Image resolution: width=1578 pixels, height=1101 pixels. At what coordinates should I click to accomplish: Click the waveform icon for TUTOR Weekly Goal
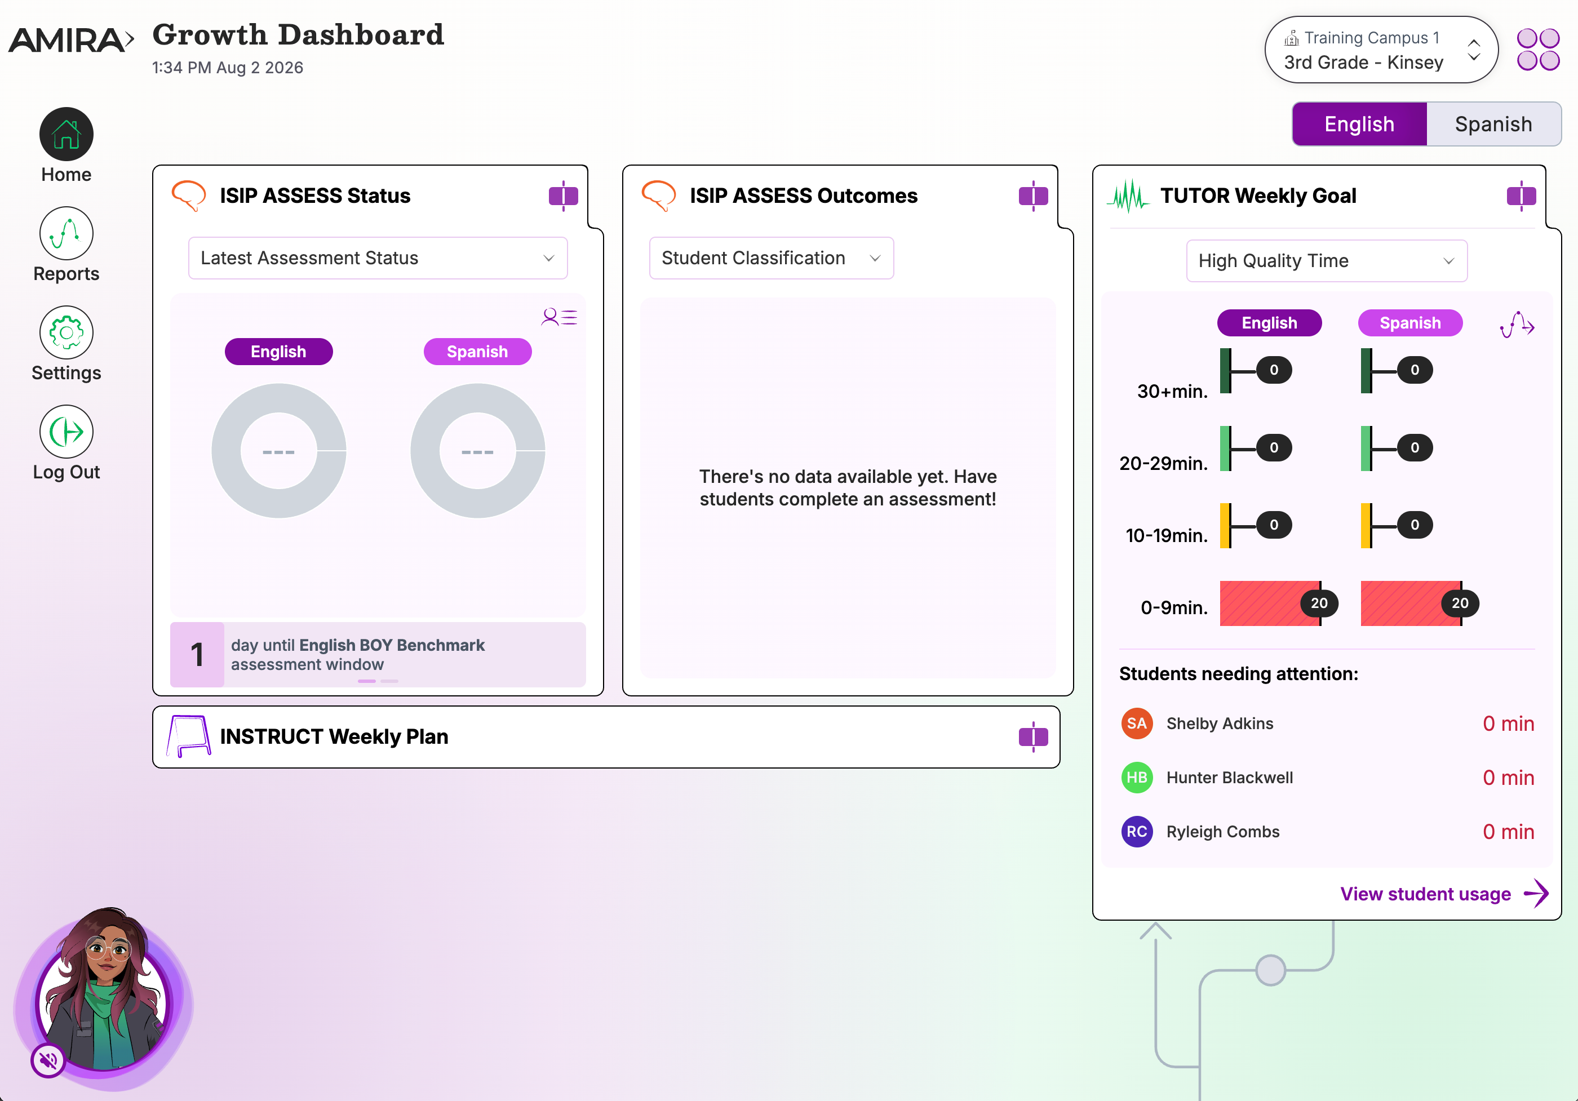coord(1128,196)
